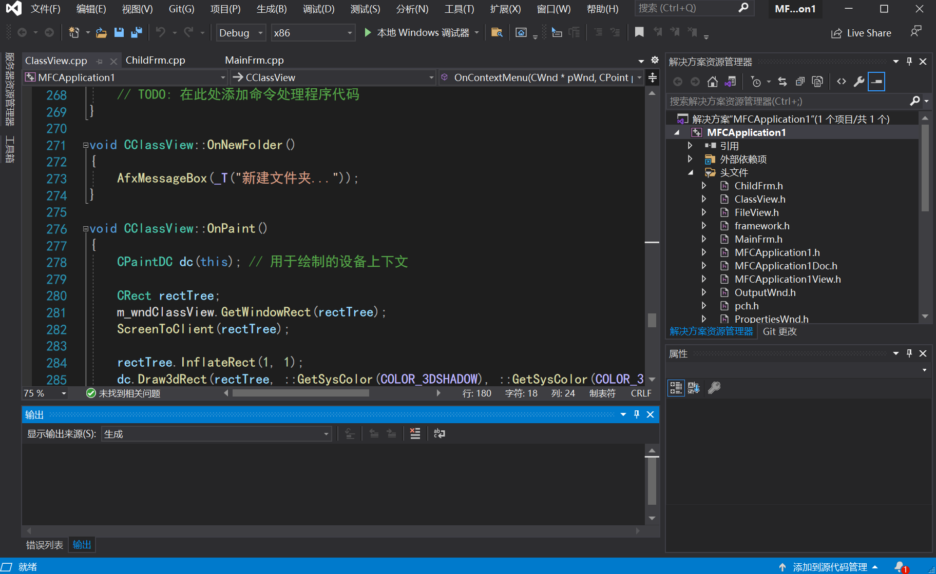Click the Save All icon
The image size is (936, 574).
136,33
